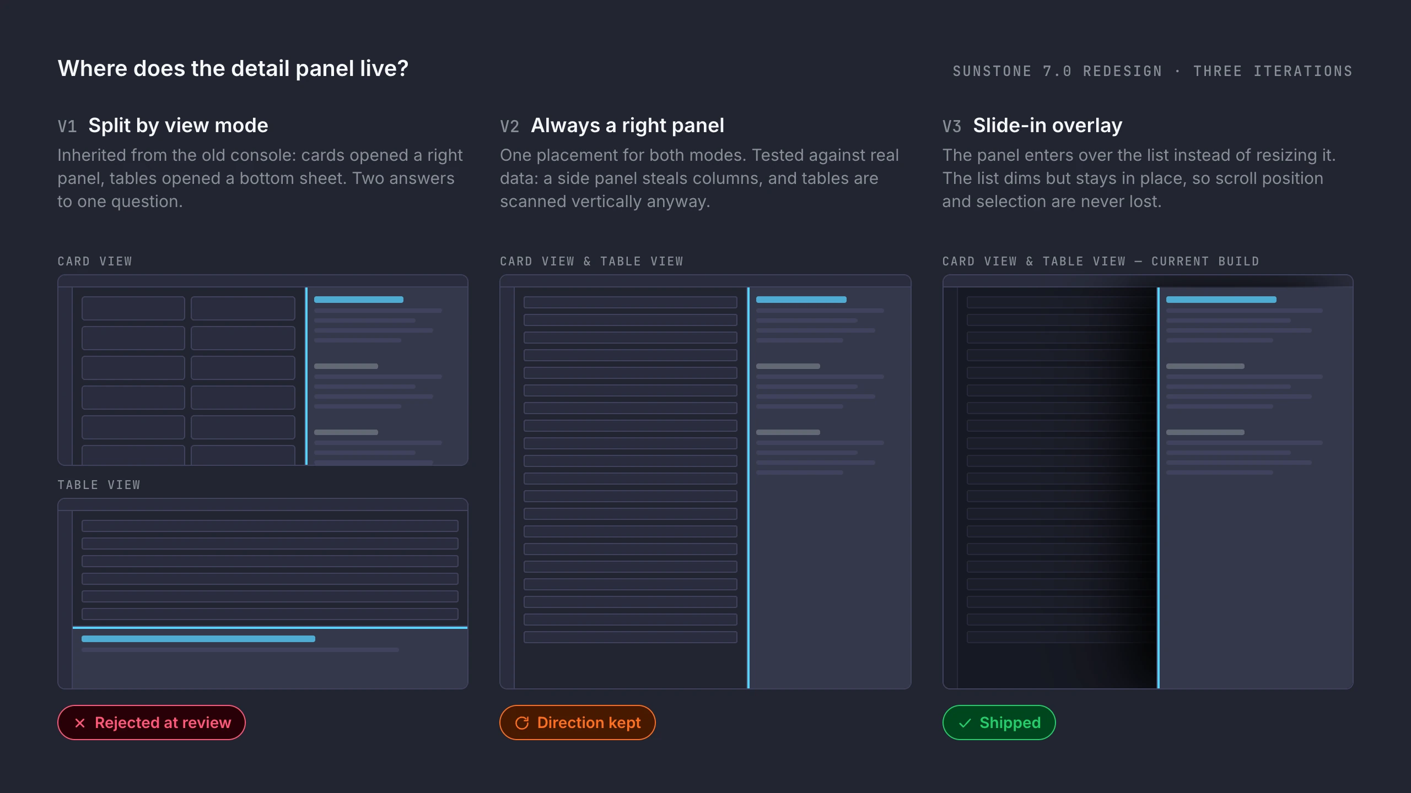Click the 'TABLE VIEW' caption under V1
The width and height of the screenshot is (1411, 793).
pos(99,485)
